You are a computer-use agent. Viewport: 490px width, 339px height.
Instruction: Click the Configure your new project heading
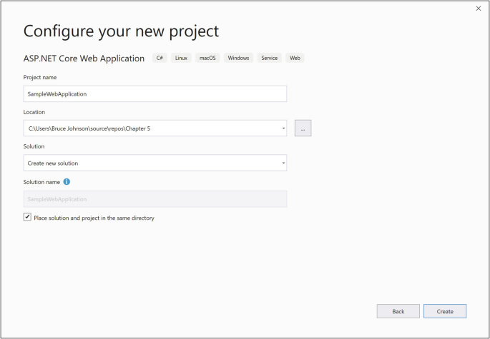tap(121, 31)
